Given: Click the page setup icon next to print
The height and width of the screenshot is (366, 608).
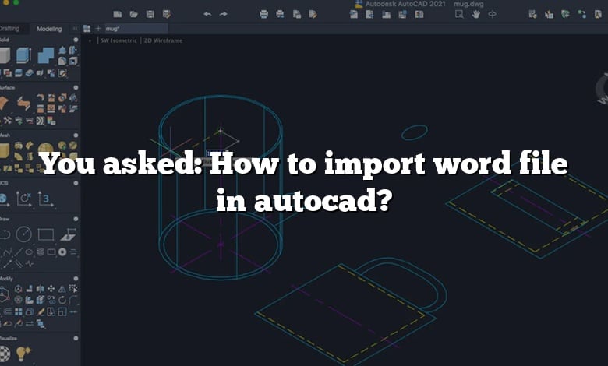Looking at the screenshot, I should pyautogui.click(x=297, y=14).
